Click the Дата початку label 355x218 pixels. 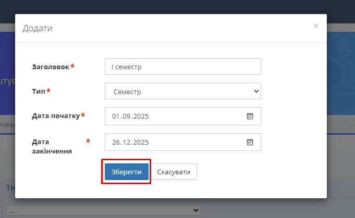pos(56,116)
